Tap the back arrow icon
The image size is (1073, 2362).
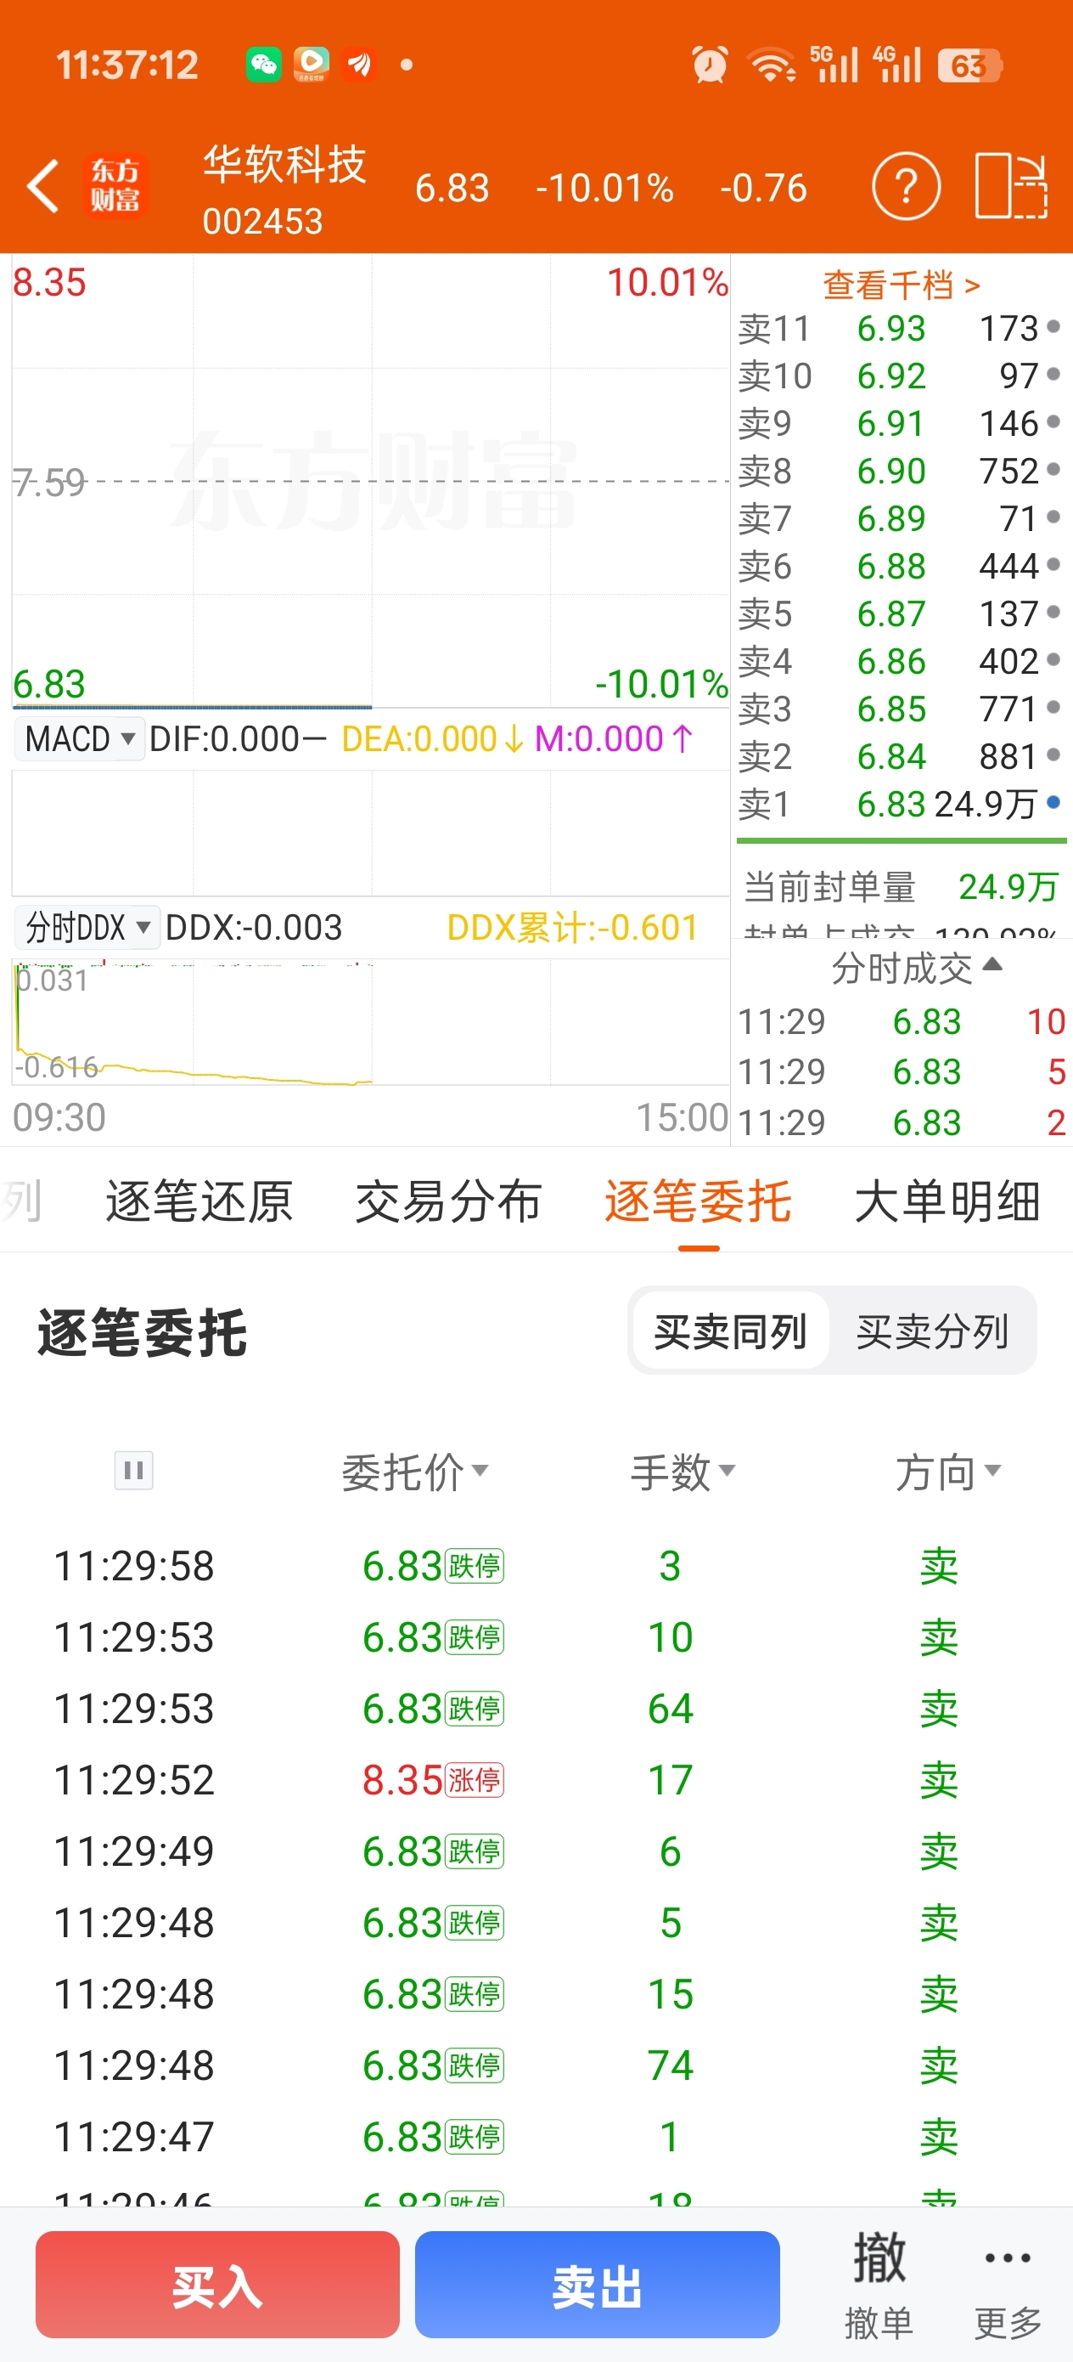[x=43, y=186]
